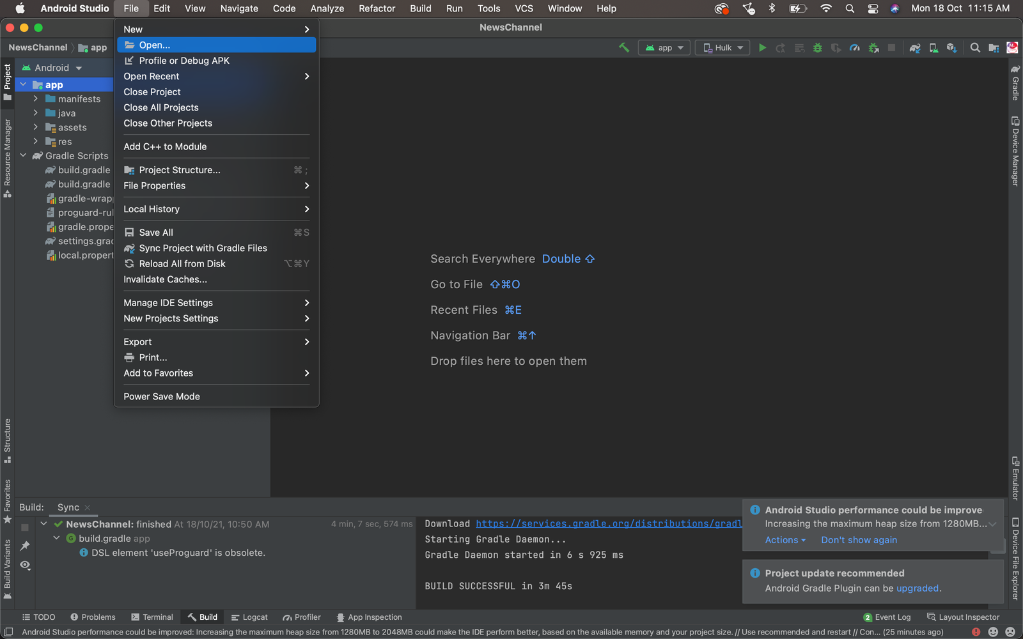Click the Sync Project with Gradle Files toolbar icon
The width and height of the screenshot is (1023, 639).
pyautogui.click(x=915, y=48)
